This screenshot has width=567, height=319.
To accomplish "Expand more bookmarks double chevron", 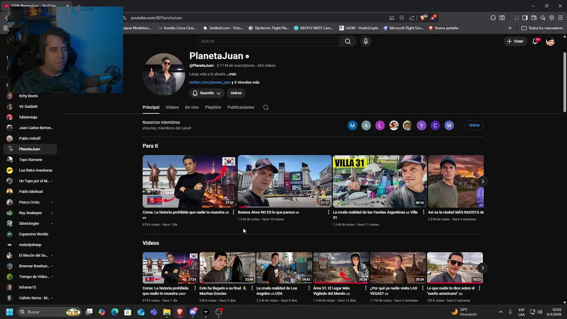I will coord(510,28).
